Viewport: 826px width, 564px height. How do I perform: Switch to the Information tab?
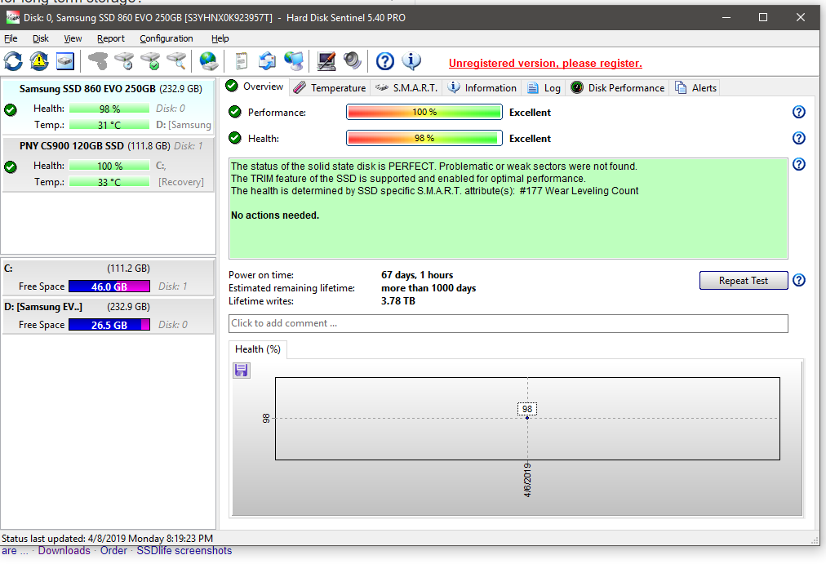482,88
